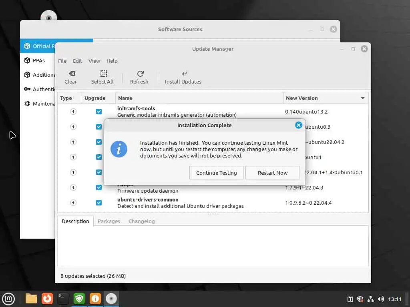The height and width of the screenshot is (307, 410).
Task: Launch Firefox from the taskbar
Action: click(x=47, y=299)
